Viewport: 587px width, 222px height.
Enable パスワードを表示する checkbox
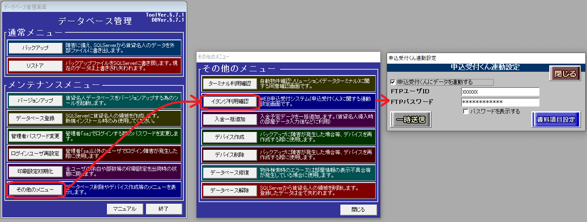[x=466, y=111]
